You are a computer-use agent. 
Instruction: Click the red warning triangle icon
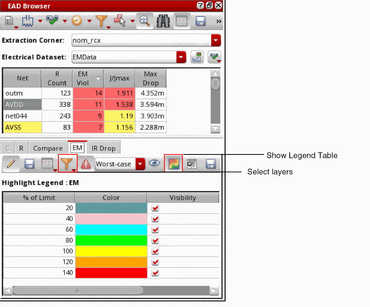point(86,164)
